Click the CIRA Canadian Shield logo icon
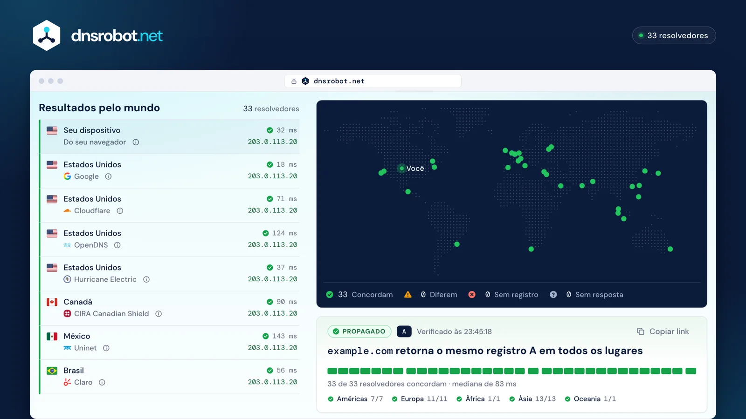The width and height of the screenshot is (746, 419). [68, 314]
